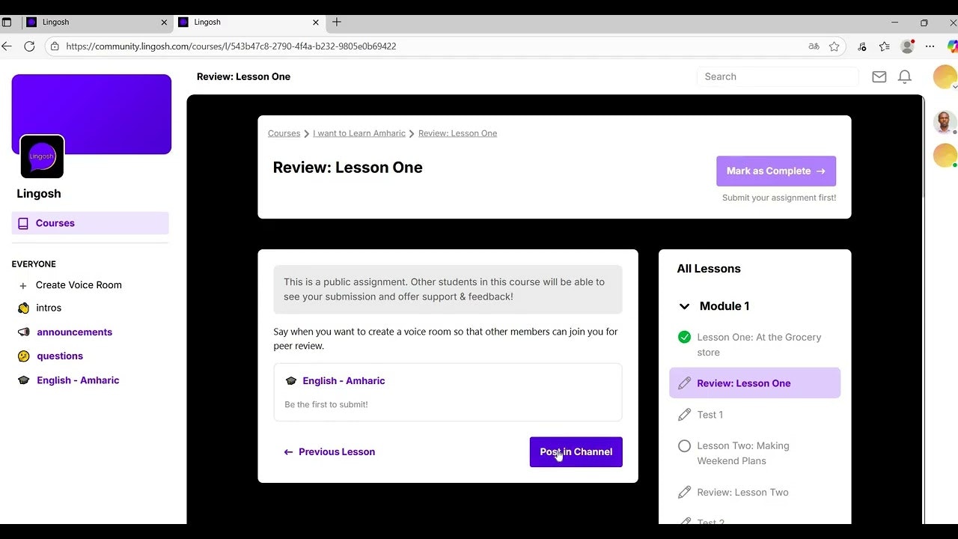958x539 pixels.
Task: Collapse the Module 1 section
Action: [684, 305]
